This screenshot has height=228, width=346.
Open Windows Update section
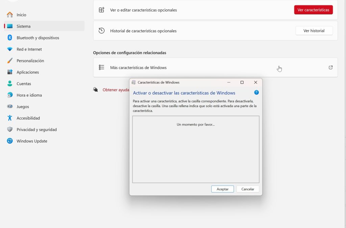44,141
